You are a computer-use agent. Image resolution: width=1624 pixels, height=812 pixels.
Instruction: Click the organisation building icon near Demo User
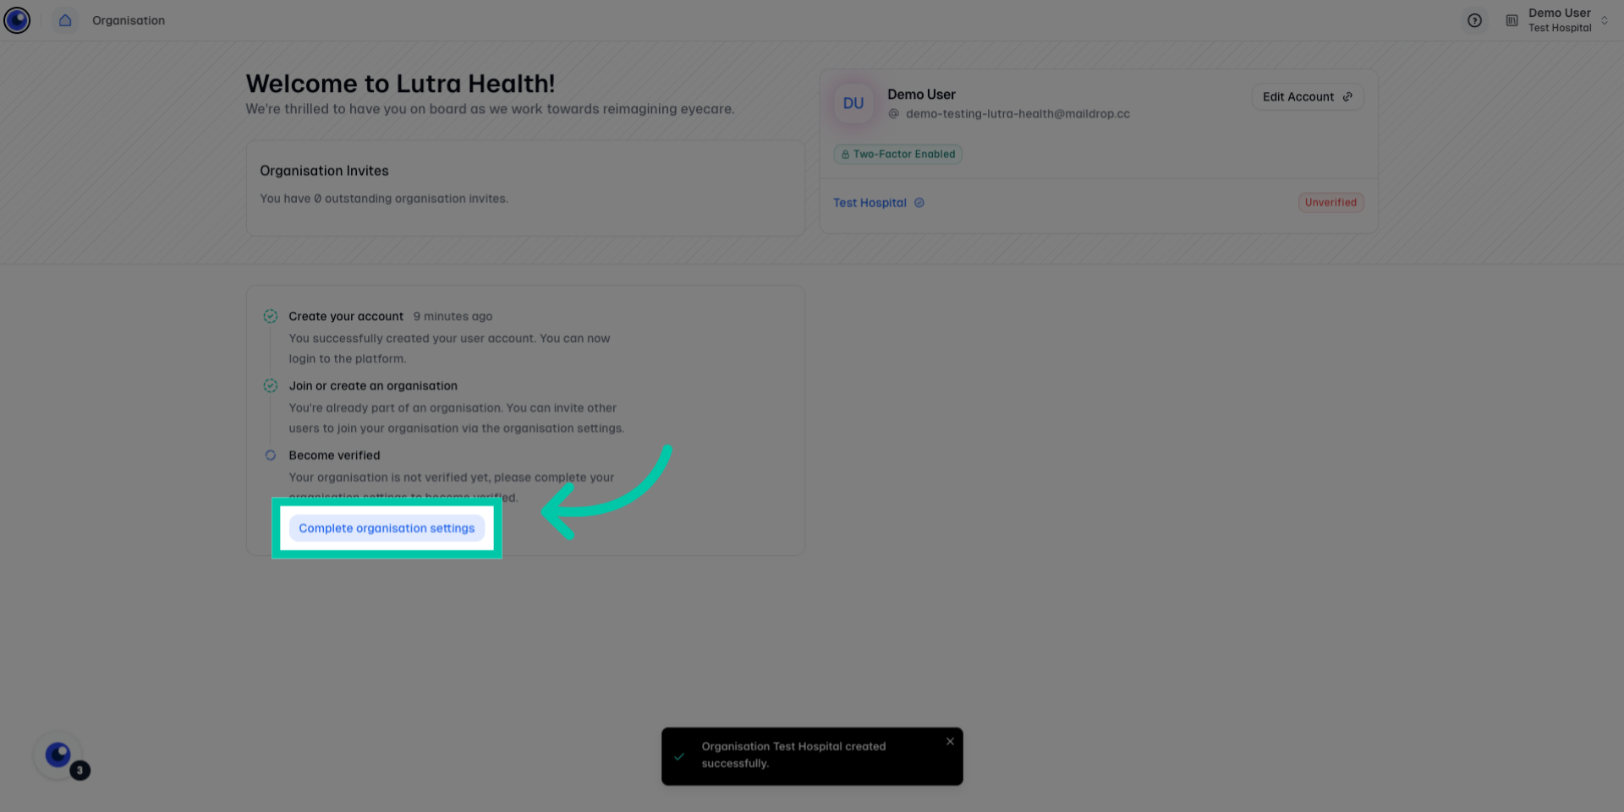[x=1512, y=20]
